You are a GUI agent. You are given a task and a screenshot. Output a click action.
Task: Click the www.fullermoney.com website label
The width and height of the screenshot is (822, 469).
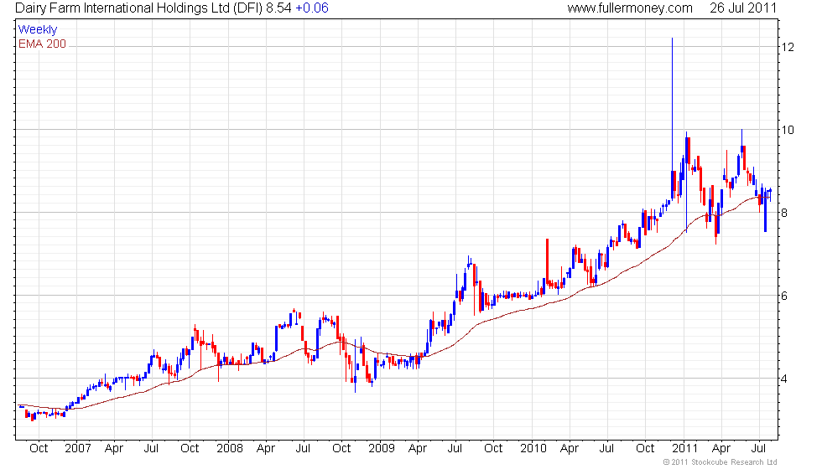pyautogui.click(x=630, y=8)
